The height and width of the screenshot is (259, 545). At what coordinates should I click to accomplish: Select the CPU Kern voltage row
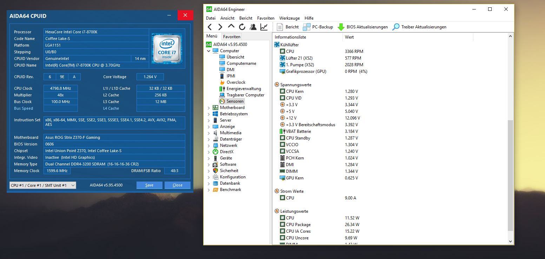390,91
